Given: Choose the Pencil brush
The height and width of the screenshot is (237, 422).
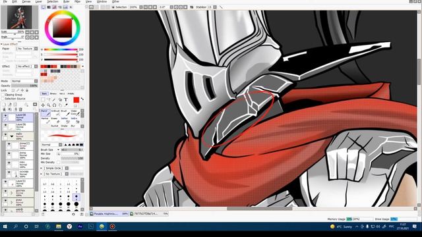Looking at the screenshot, I should pyautogui.click(x=45, y=113).
